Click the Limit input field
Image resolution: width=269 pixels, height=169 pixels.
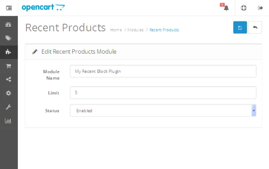[x=163, y=93]
